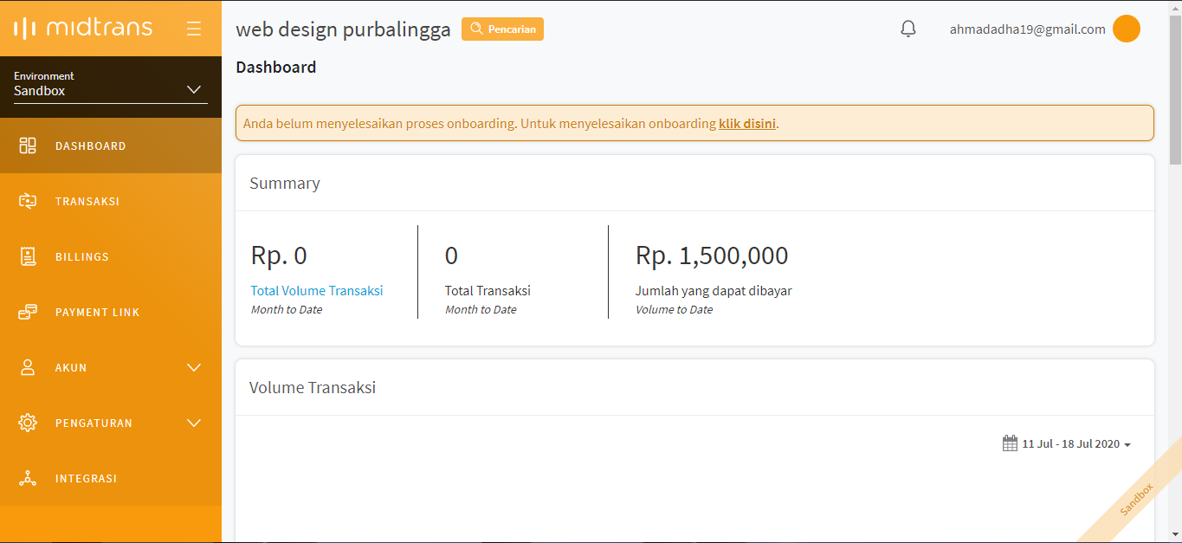Open the 11 Jul - 18 Jul 2020 date selector

1072,443
